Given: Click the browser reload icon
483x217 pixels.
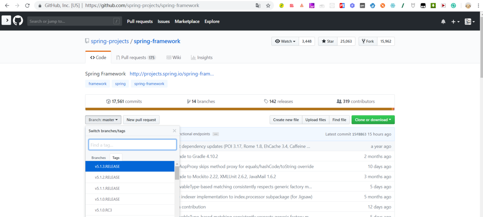Looking at the screenshot, I should (27, 5).
